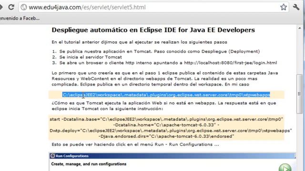The image size is (305, 171).
Task: Click 'En el tutorial anterior dijimos' sentence
Action: click(139, 42)
